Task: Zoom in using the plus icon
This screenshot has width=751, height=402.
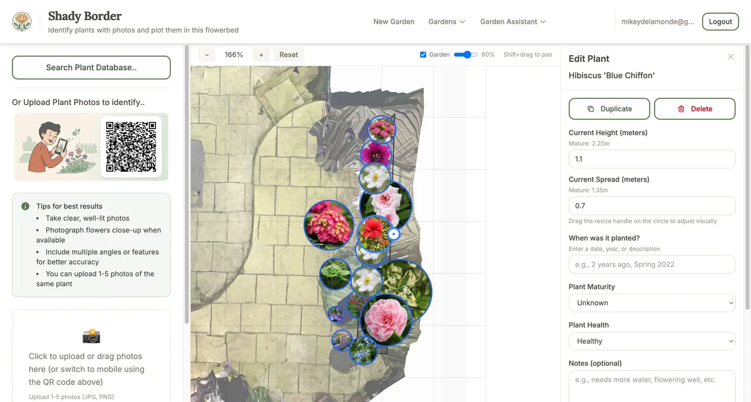Action: pyautogui.click(x=261, y=54)
